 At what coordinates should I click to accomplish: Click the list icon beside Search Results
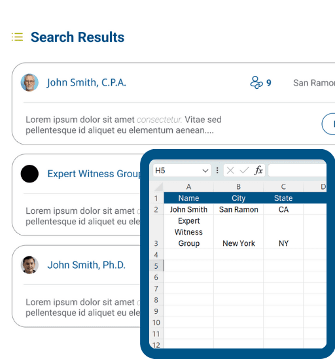(18, 37)
